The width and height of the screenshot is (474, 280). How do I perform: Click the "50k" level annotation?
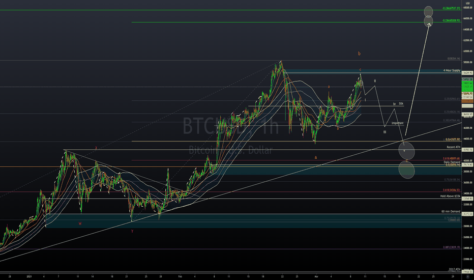(401, 103)
